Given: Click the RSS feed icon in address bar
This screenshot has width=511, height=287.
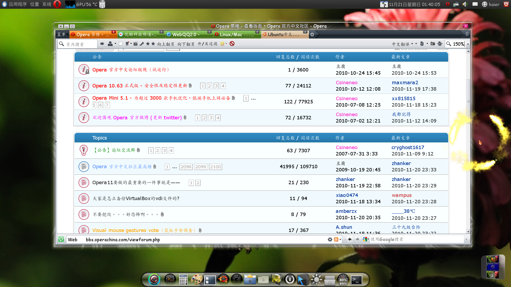Looking at the screenshot, I should click(x=336, y=239).
